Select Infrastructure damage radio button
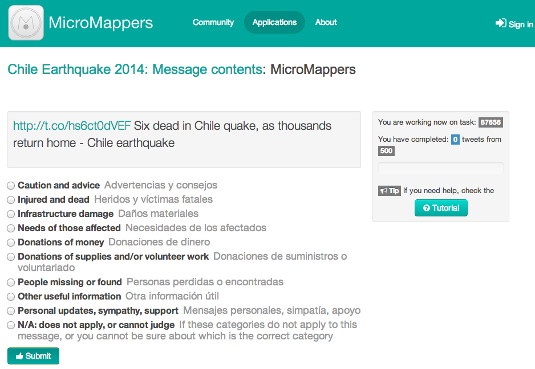 [x=11, y=214]
